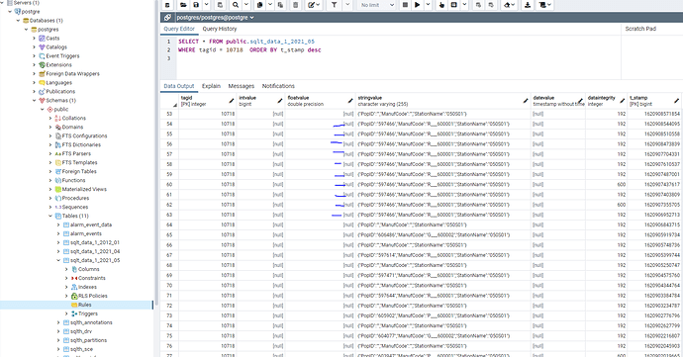Click the Filter funnel icon
This screenshot has height=357, width=683.
pos(335,5)
